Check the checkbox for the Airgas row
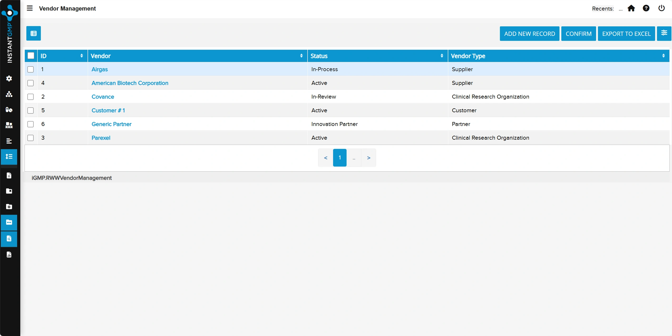Viewport: 672px width, 336px height. tap(31, 69)
